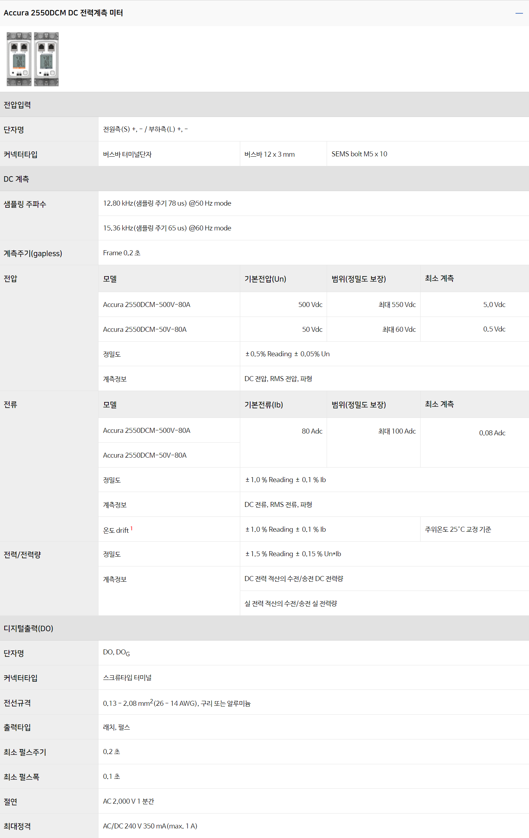529x838 pixels.
Task: Click the DO, DOG terminal name value
Action: coord(116,653)
